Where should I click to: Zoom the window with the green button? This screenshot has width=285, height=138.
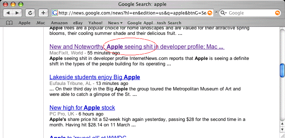pyautogui.click(x=21, y=4)
